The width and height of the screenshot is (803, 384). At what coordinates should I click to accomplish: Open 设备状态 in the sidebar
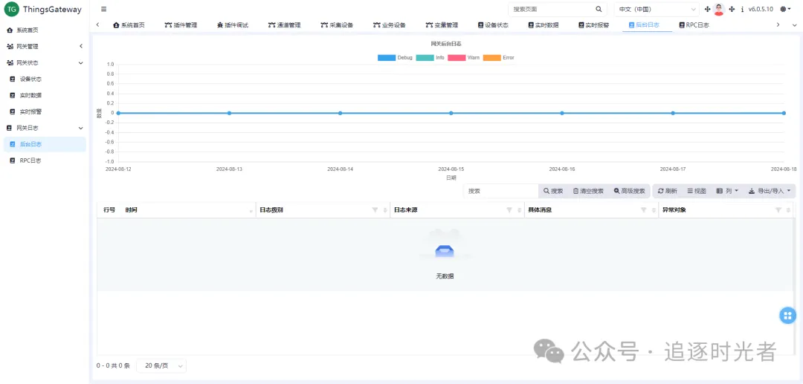pos(44,79)
